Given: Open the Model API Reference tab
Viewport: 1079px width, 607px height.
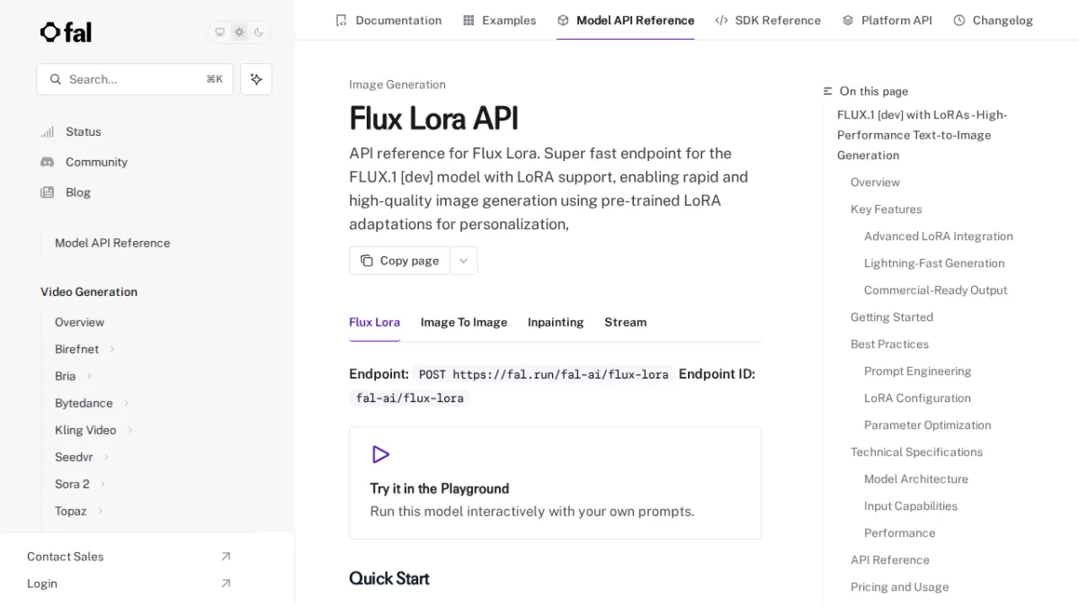Looking at the screenshot, I should tap(626, 20).
